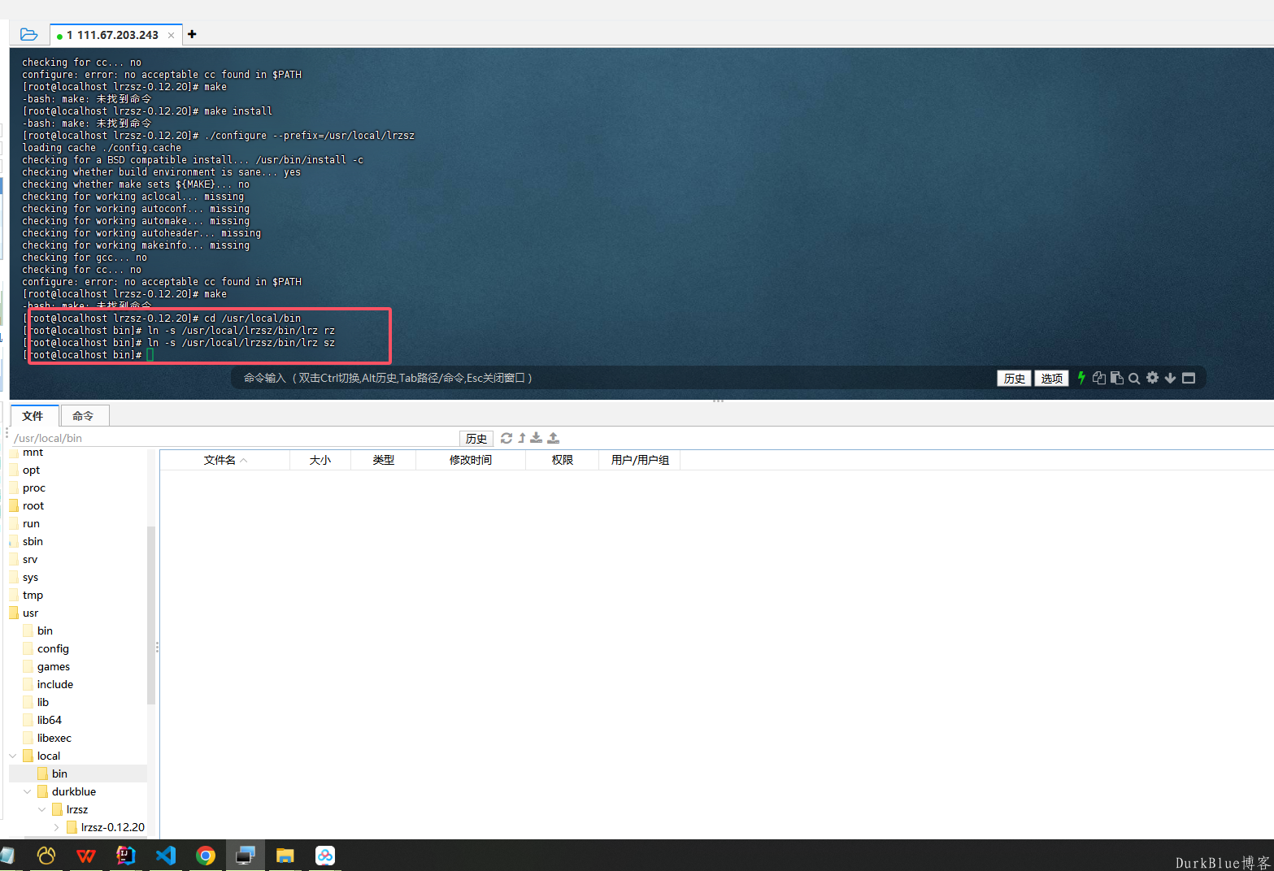Click the down arrow in terminal toolbar
This screenshot has width=1274, height=871.
tap(1170, 378)
